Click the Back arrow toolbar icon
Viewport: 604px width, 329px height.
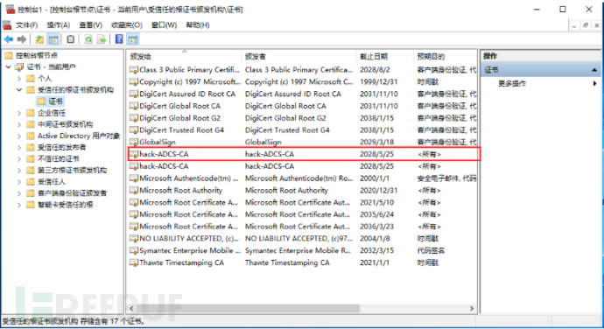(x=9, y=39)
